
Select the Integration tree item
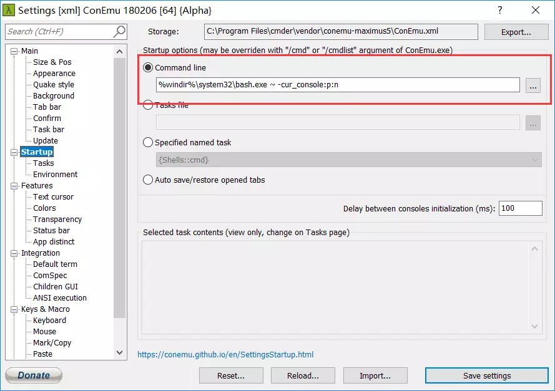(41, 253)
